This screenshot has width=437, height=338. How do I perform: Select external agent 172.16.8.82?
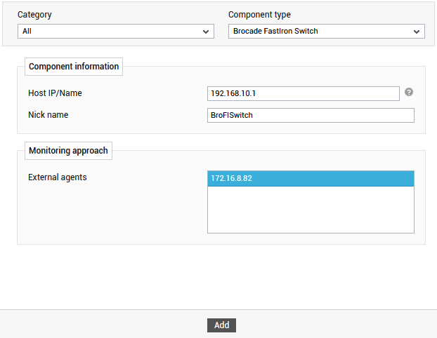(x=311, y=178)
